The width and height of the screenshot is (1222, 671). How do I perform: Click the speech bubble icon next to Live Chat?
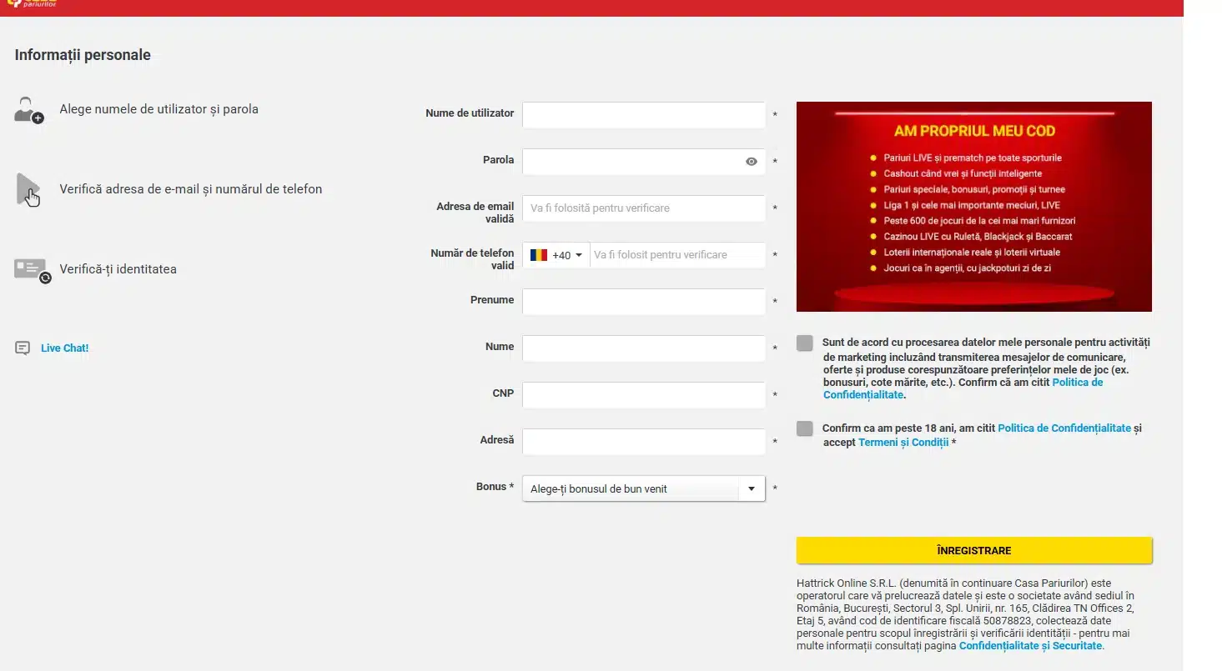click(22, 347)
